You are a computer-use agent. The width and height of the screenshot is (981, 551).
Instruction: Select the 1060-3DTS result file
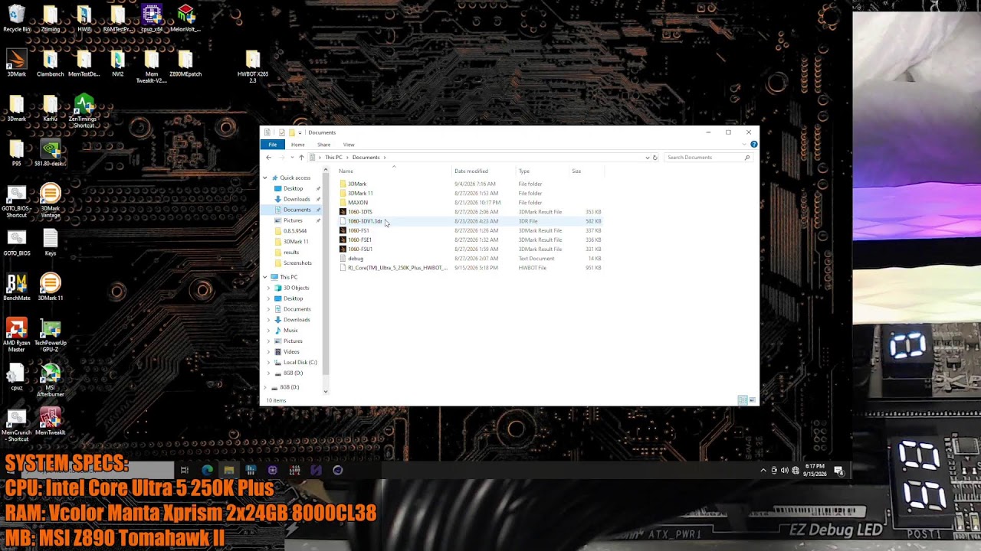point(471,212)
